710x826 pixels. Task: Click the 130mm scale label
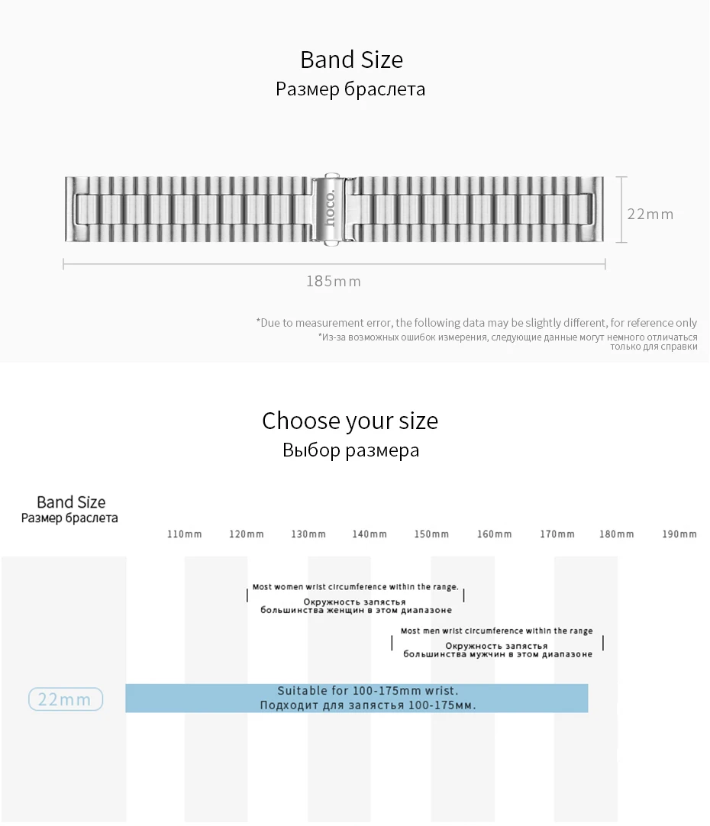[x=308, y=534]
